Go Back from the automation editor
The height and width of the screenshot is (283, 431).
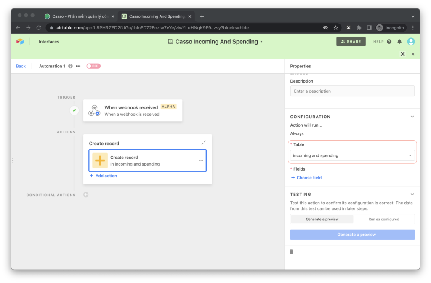(x=21, y=66)
